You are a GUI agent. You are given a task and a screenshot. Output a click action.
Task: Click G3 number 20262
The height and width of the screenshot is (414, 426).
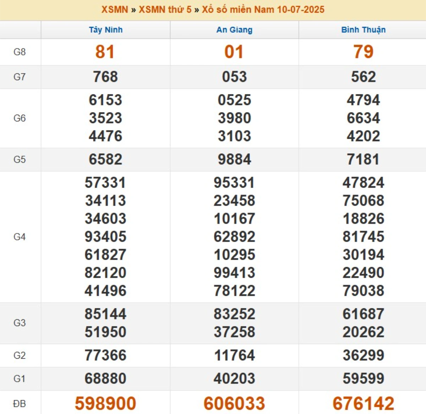coord(364,332)
